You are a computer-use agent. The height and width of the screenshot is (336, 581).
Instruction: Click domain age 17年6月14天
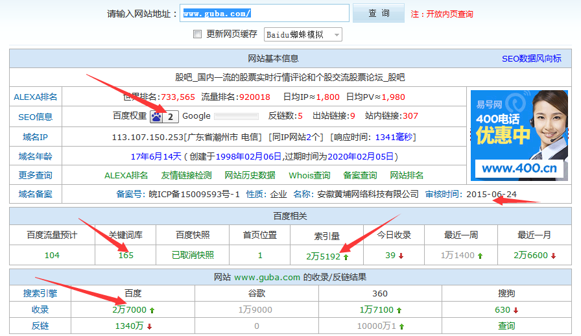tap(156, 156)
